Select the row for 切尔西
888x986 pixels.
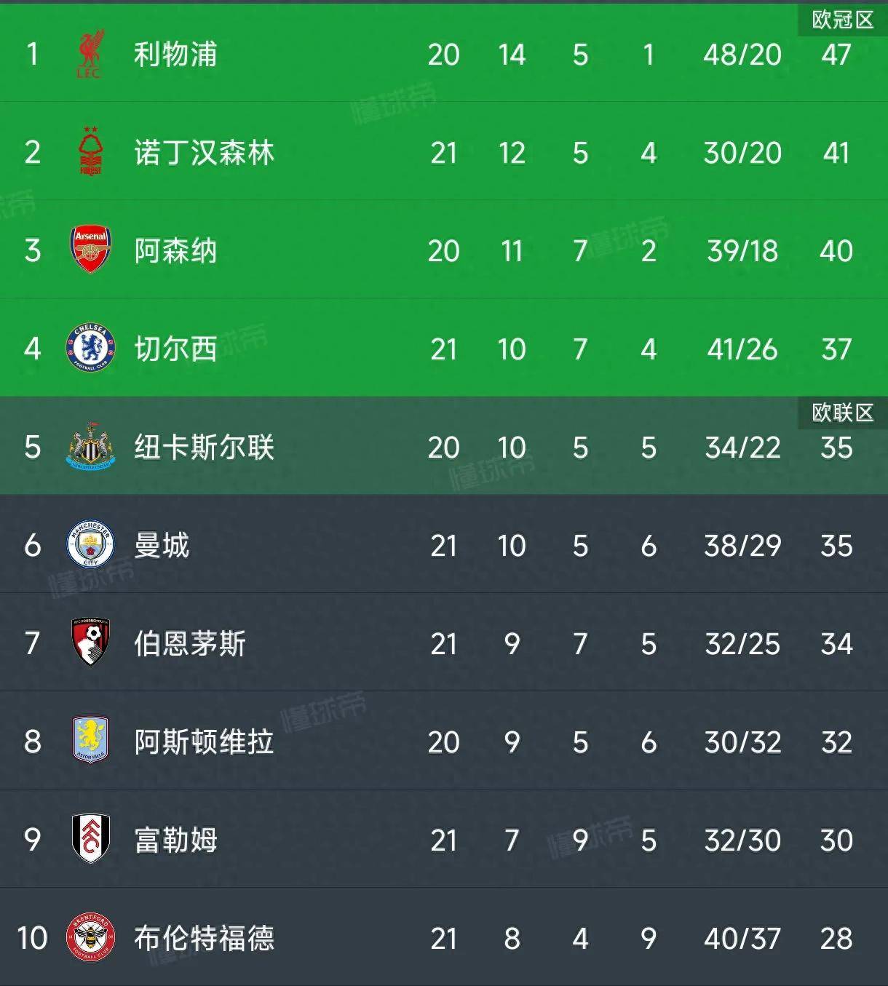point(444,349)
